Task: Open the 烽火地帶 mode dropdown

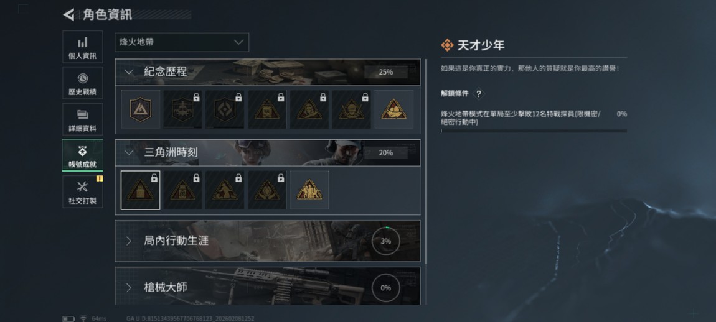Action: tap(182, 42)
